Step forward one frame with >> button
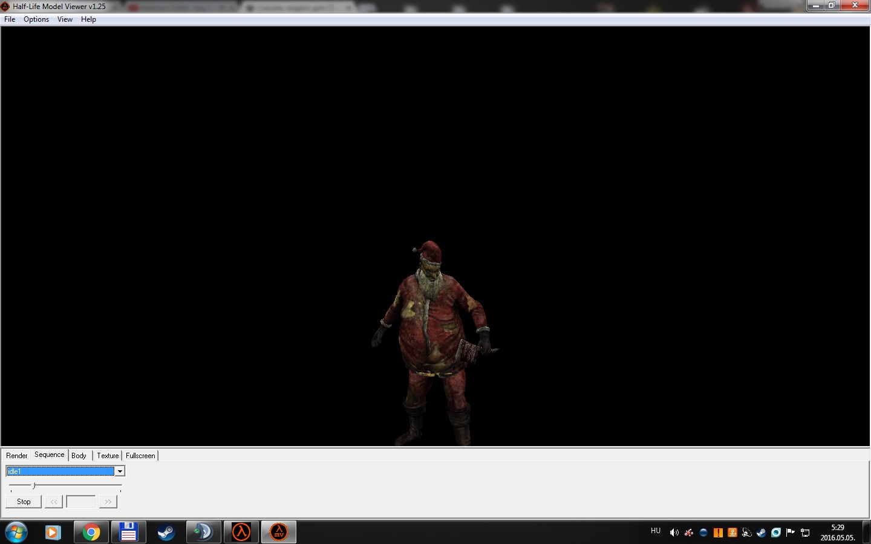The height and width of the screenshot is (544, 871). [108, 502]
